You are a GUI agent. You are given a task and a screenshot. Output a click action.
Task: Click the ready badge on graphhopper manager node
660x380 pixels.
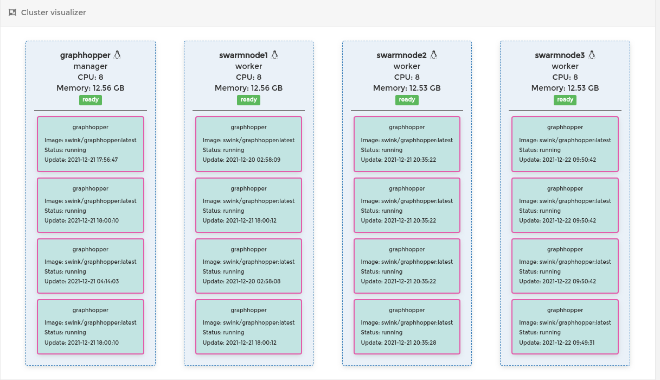[91, 100]
